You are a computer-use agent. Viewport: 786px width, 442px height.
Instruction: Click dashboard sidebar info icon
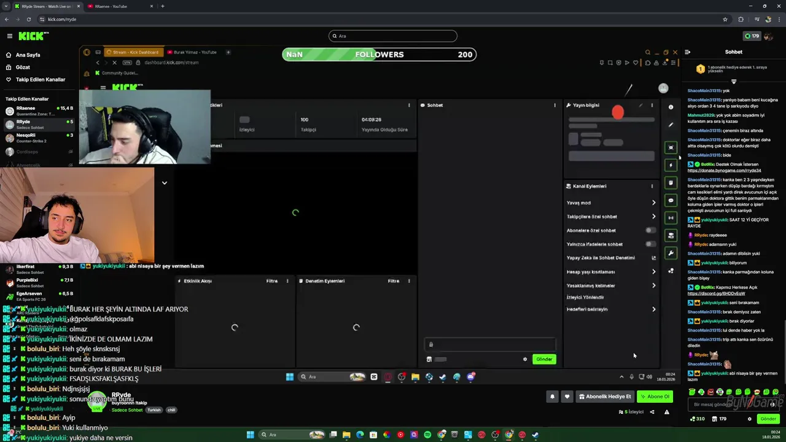coord(671,107)
